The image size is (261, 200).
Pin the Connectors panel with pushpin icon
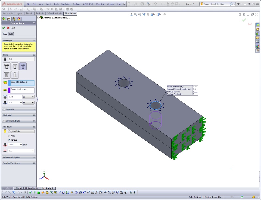(x=13, y=28)
